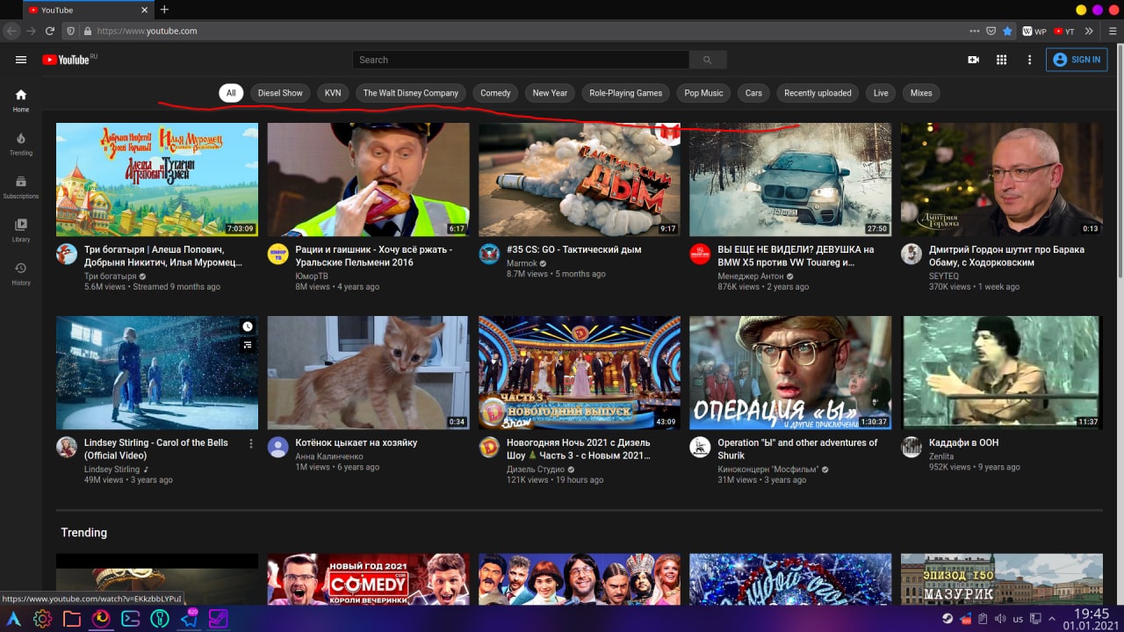1124x632 pixels.
Task: Click the Telegram icon in taskbar
Action: coord(189,619)
